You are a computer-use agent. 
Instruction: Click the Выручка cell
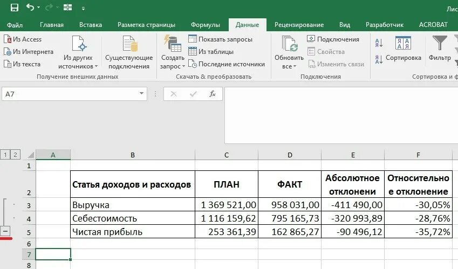pos(133,204)
